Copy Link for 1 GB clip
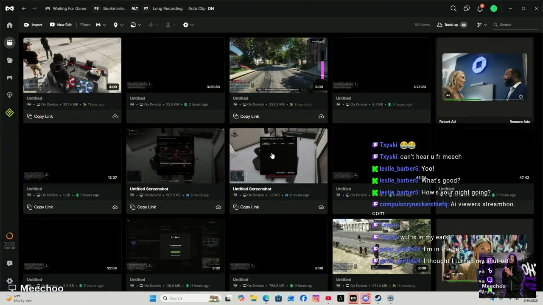543x305 pixels. [x=40, y=207]
